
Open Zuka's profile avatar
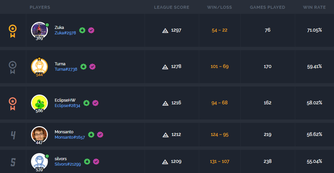click(x=39, y=30)
